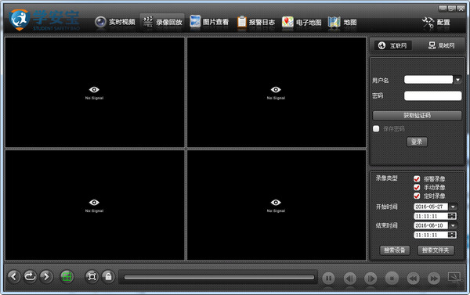Open 图片查看 picture viewer

pyautogui.click(x=209, y=22)
